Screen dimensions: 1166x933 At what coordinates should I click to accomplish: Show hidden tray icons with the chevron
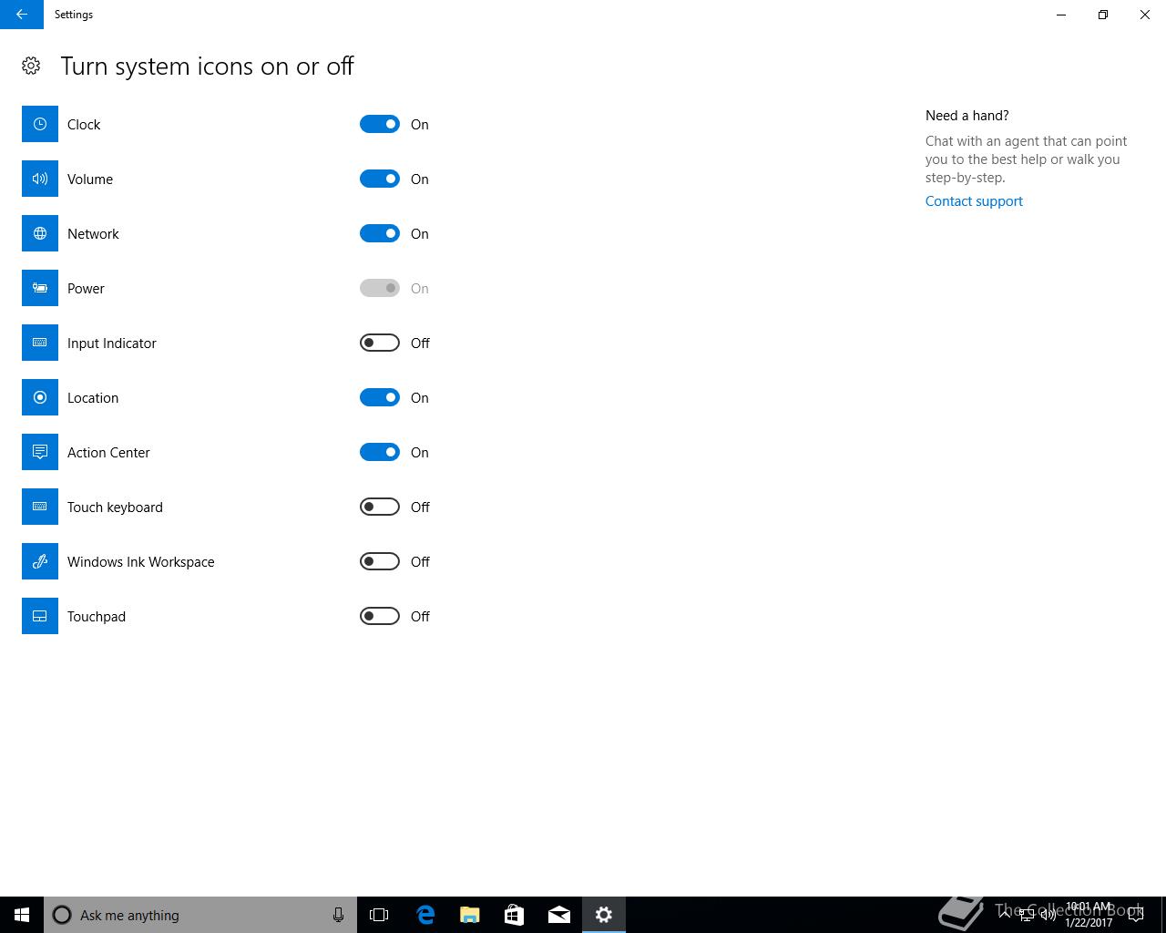pos(1005,915)
